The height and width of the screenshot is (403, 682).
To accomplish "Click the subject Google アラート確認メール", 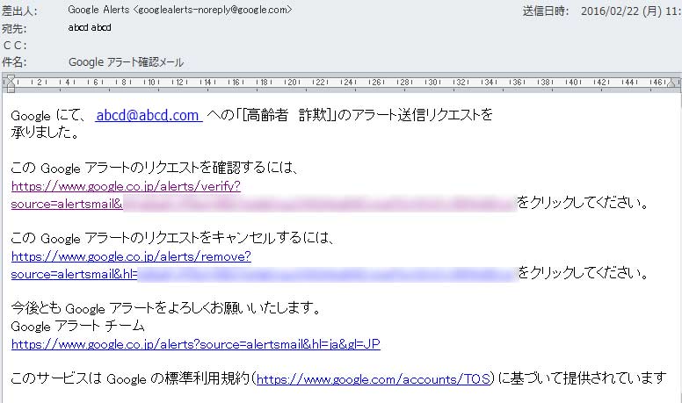I will point(126,62).
